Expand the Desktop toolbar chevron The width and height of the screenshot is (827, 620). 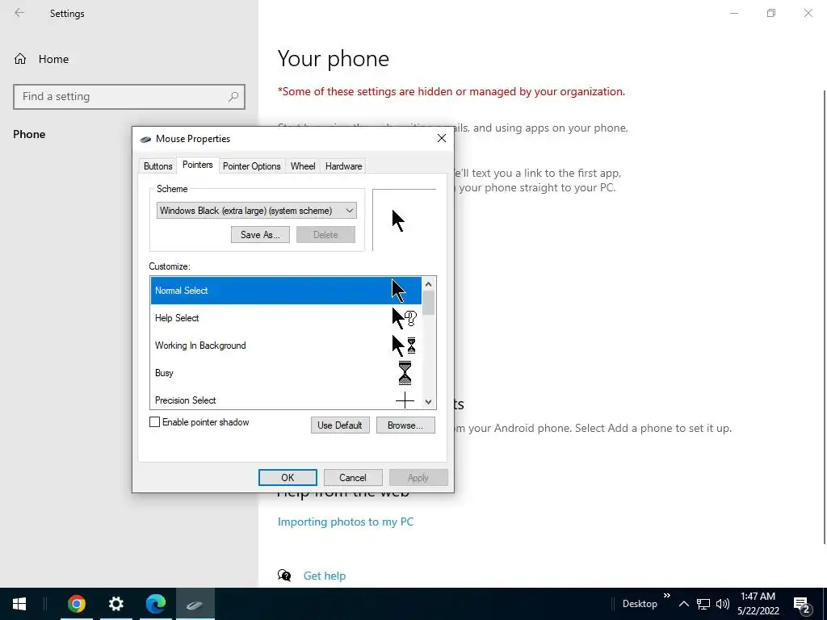666,595
